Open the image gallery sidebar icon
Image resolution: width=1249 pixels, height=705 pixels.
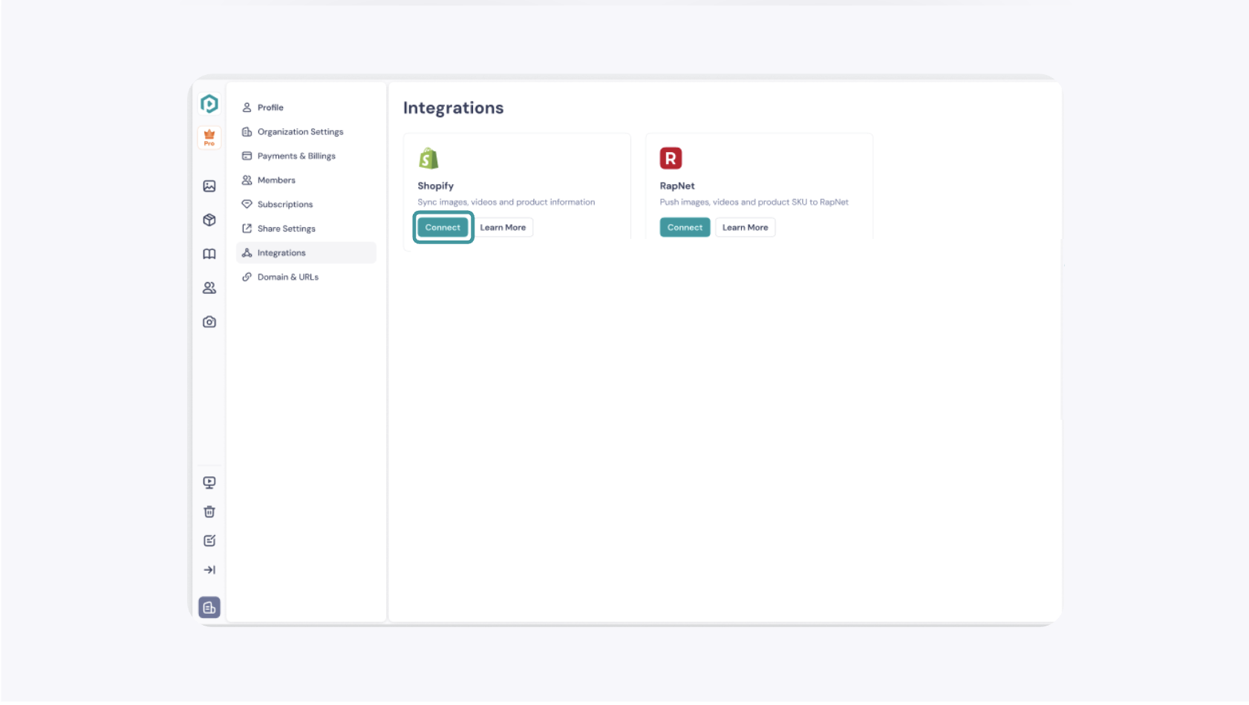(209, 186)
